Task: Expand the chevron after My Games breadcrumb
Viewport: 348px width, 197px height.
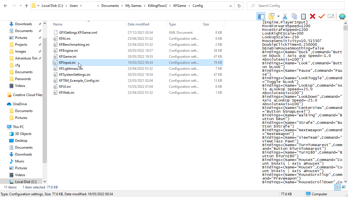Action: coord(144,6)
